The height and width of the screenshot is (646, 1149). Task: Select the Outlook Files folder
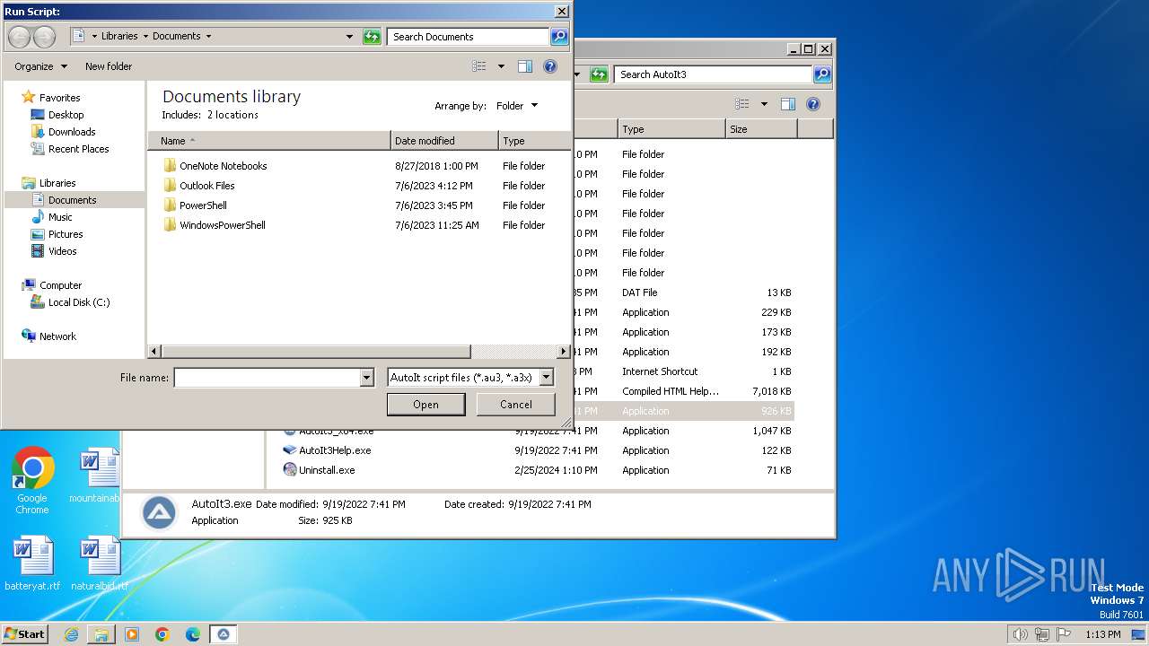point(206,186)
